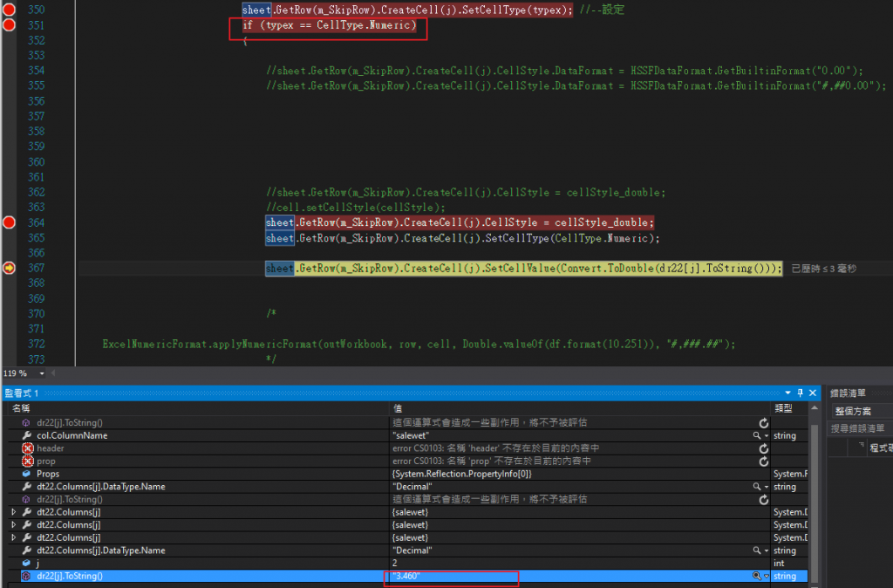Click the current-statement breakpoint arrow on line 367
The width and height of the screenshot is (893, 588).
(9, 268)
